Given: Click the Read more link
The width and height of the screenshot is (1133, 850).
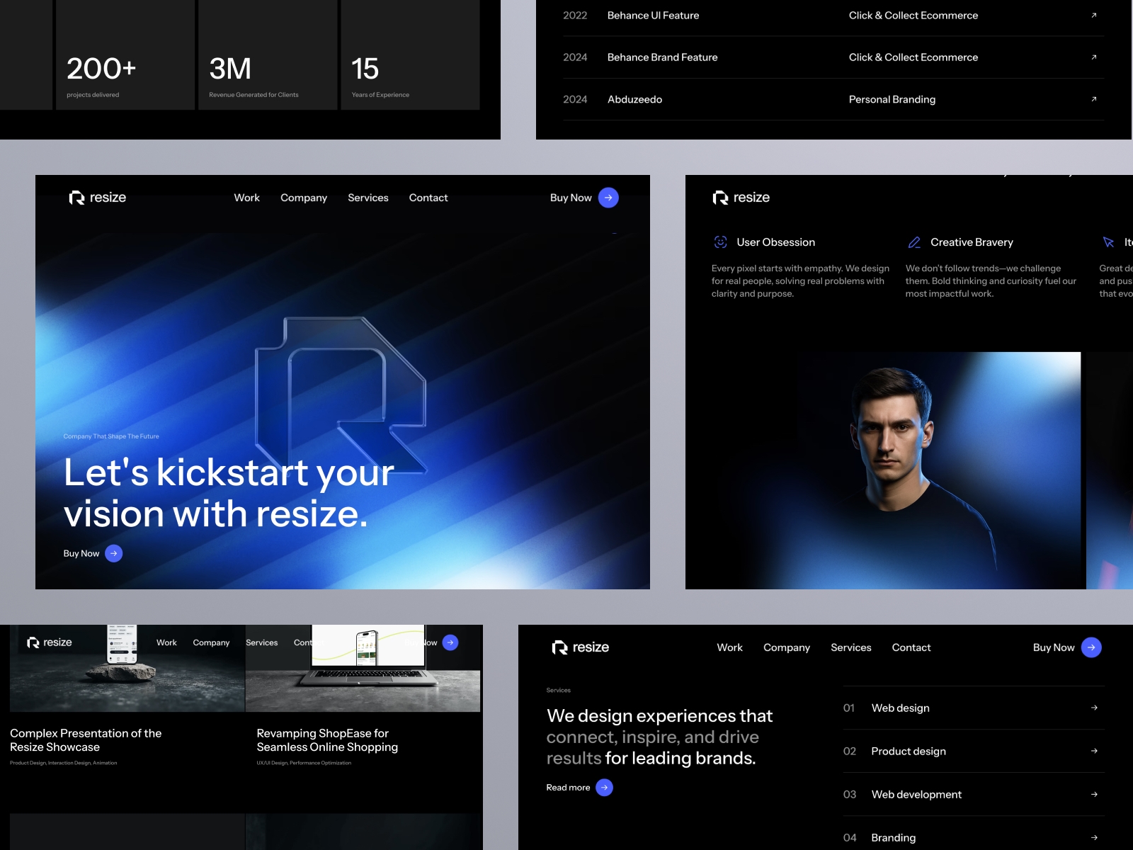Looking at the screenshot, I should [x=567, y=787].
